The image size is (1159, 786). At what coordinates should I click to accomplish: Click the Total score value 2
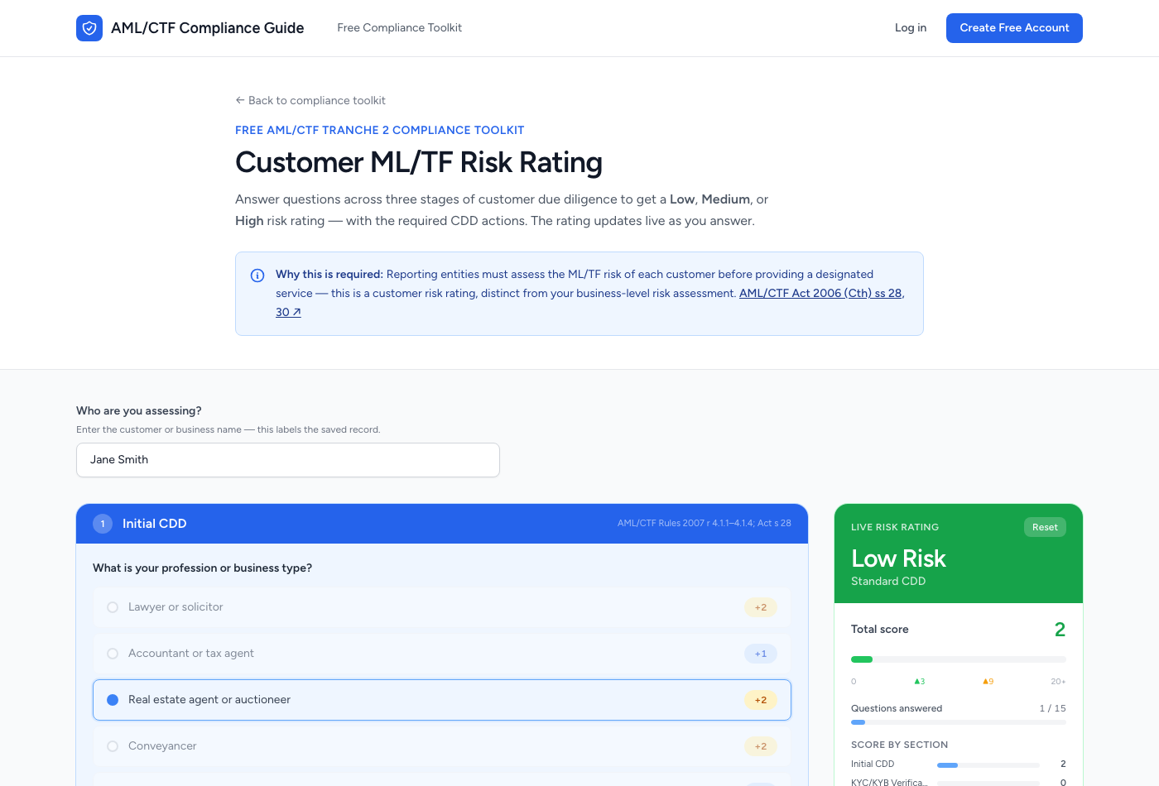point(1060,630)
